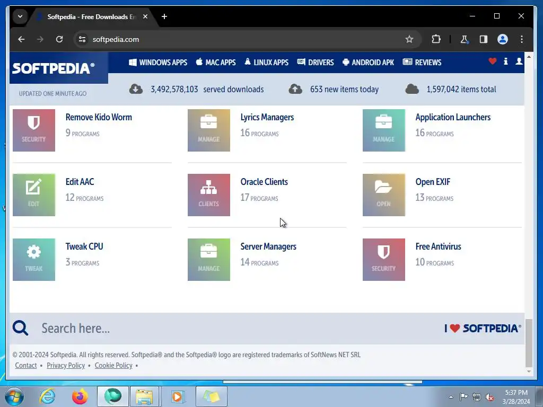Click the Lyrics Managers manage tile icon
543x407 pixels.
click(x=209, y=130)
